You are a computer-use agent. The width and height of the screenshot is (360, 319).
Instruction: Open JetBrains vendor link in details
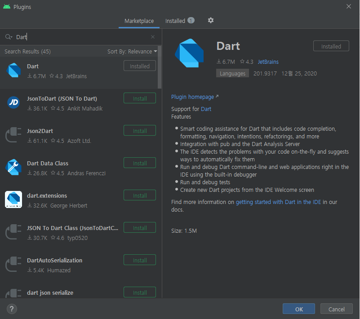point(268,62)
